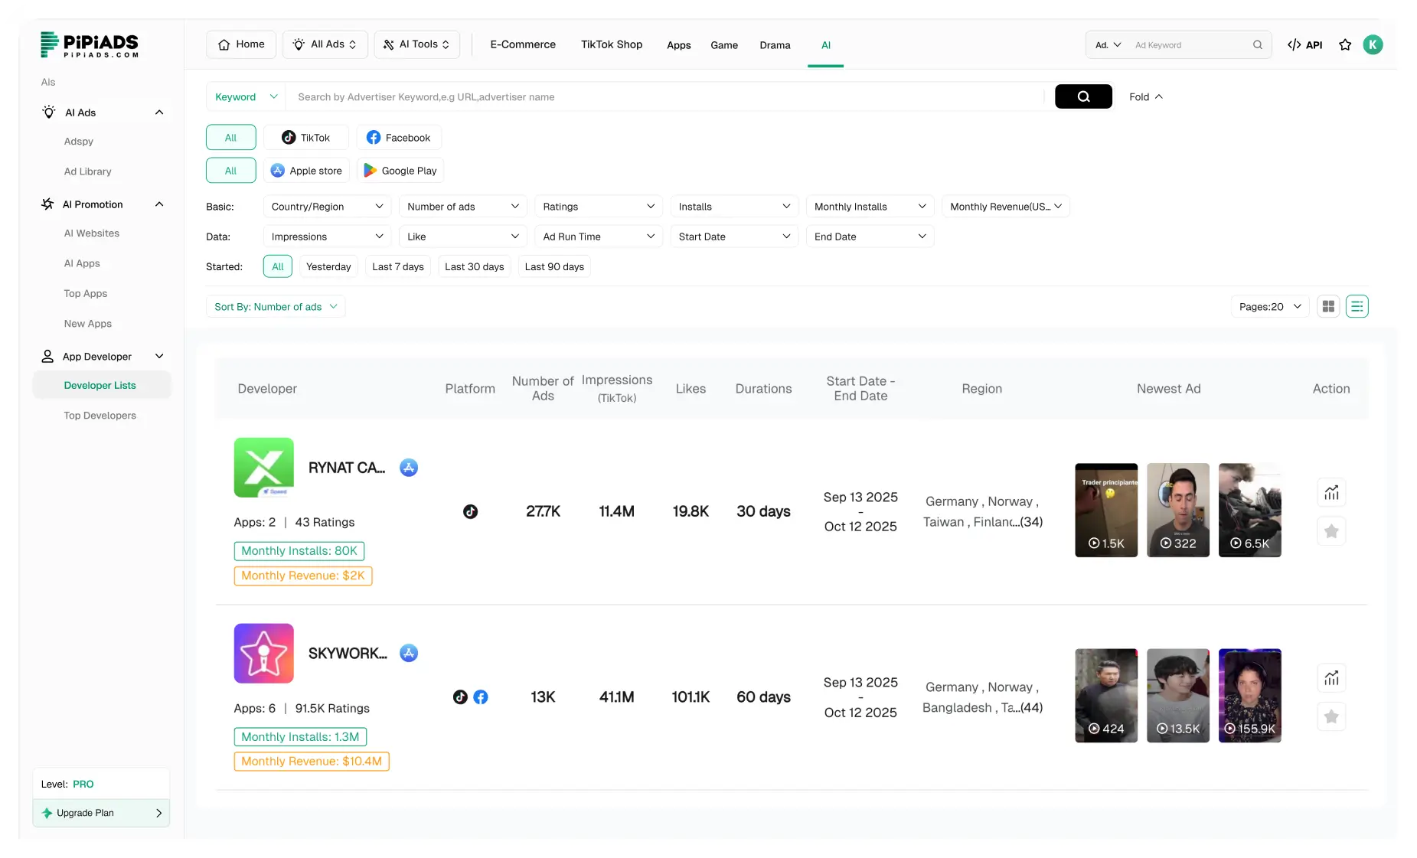
Task: Open the Monthly Revenue(US) dropdown
Action: [1005, 206]
